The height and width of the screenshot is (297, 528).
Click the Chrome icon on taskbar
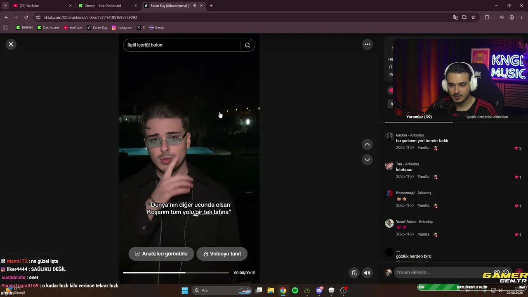[x=283, y=290]
